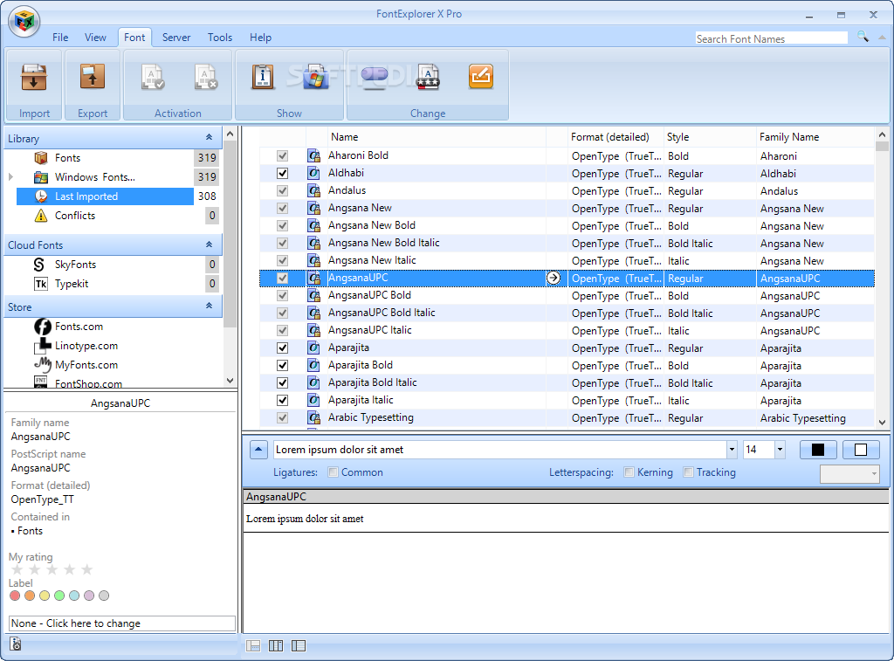894x661 pixels.
Task: Click the Import fonts icon
Action: (x=34, y=78)
